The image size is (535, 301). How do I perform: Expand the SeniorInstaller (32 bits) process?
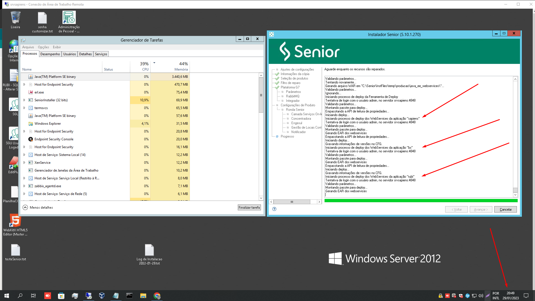coord(24,100)
